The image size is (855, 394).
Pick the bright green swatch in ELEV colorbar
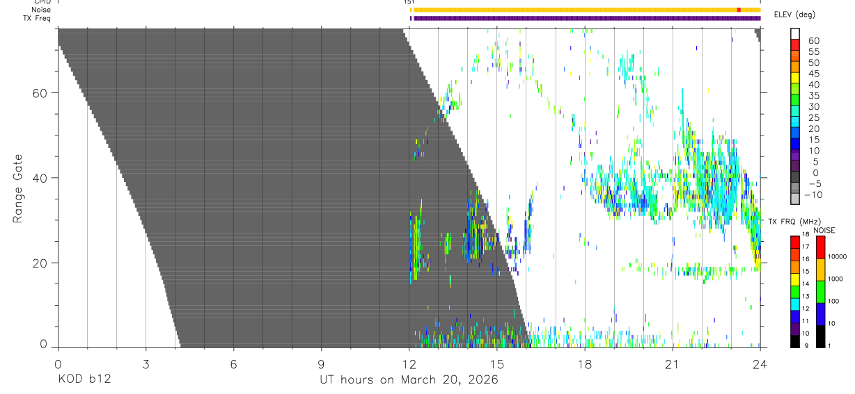point(795,100)
